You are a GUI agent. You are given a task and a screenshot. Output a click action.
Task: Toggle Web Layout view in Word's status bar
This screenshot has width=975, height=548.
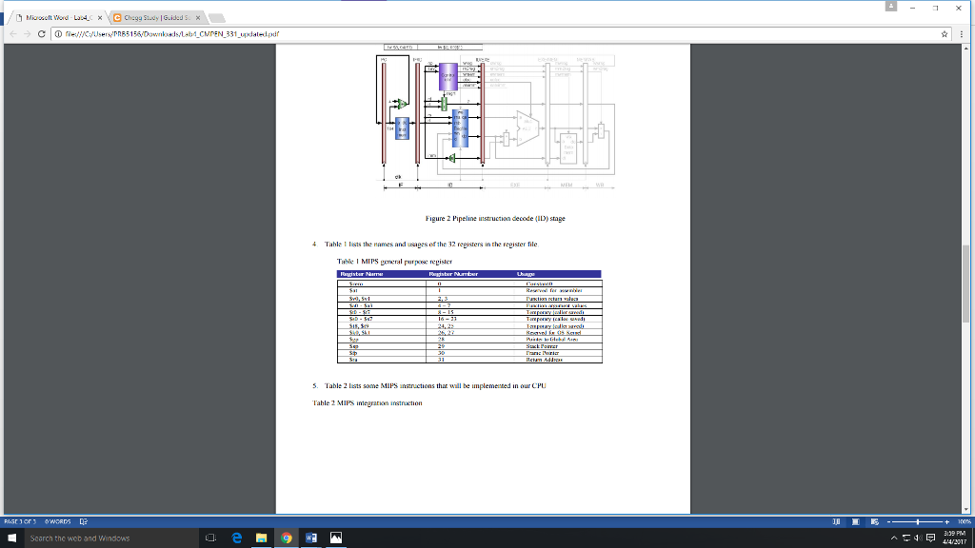(873, 522)
